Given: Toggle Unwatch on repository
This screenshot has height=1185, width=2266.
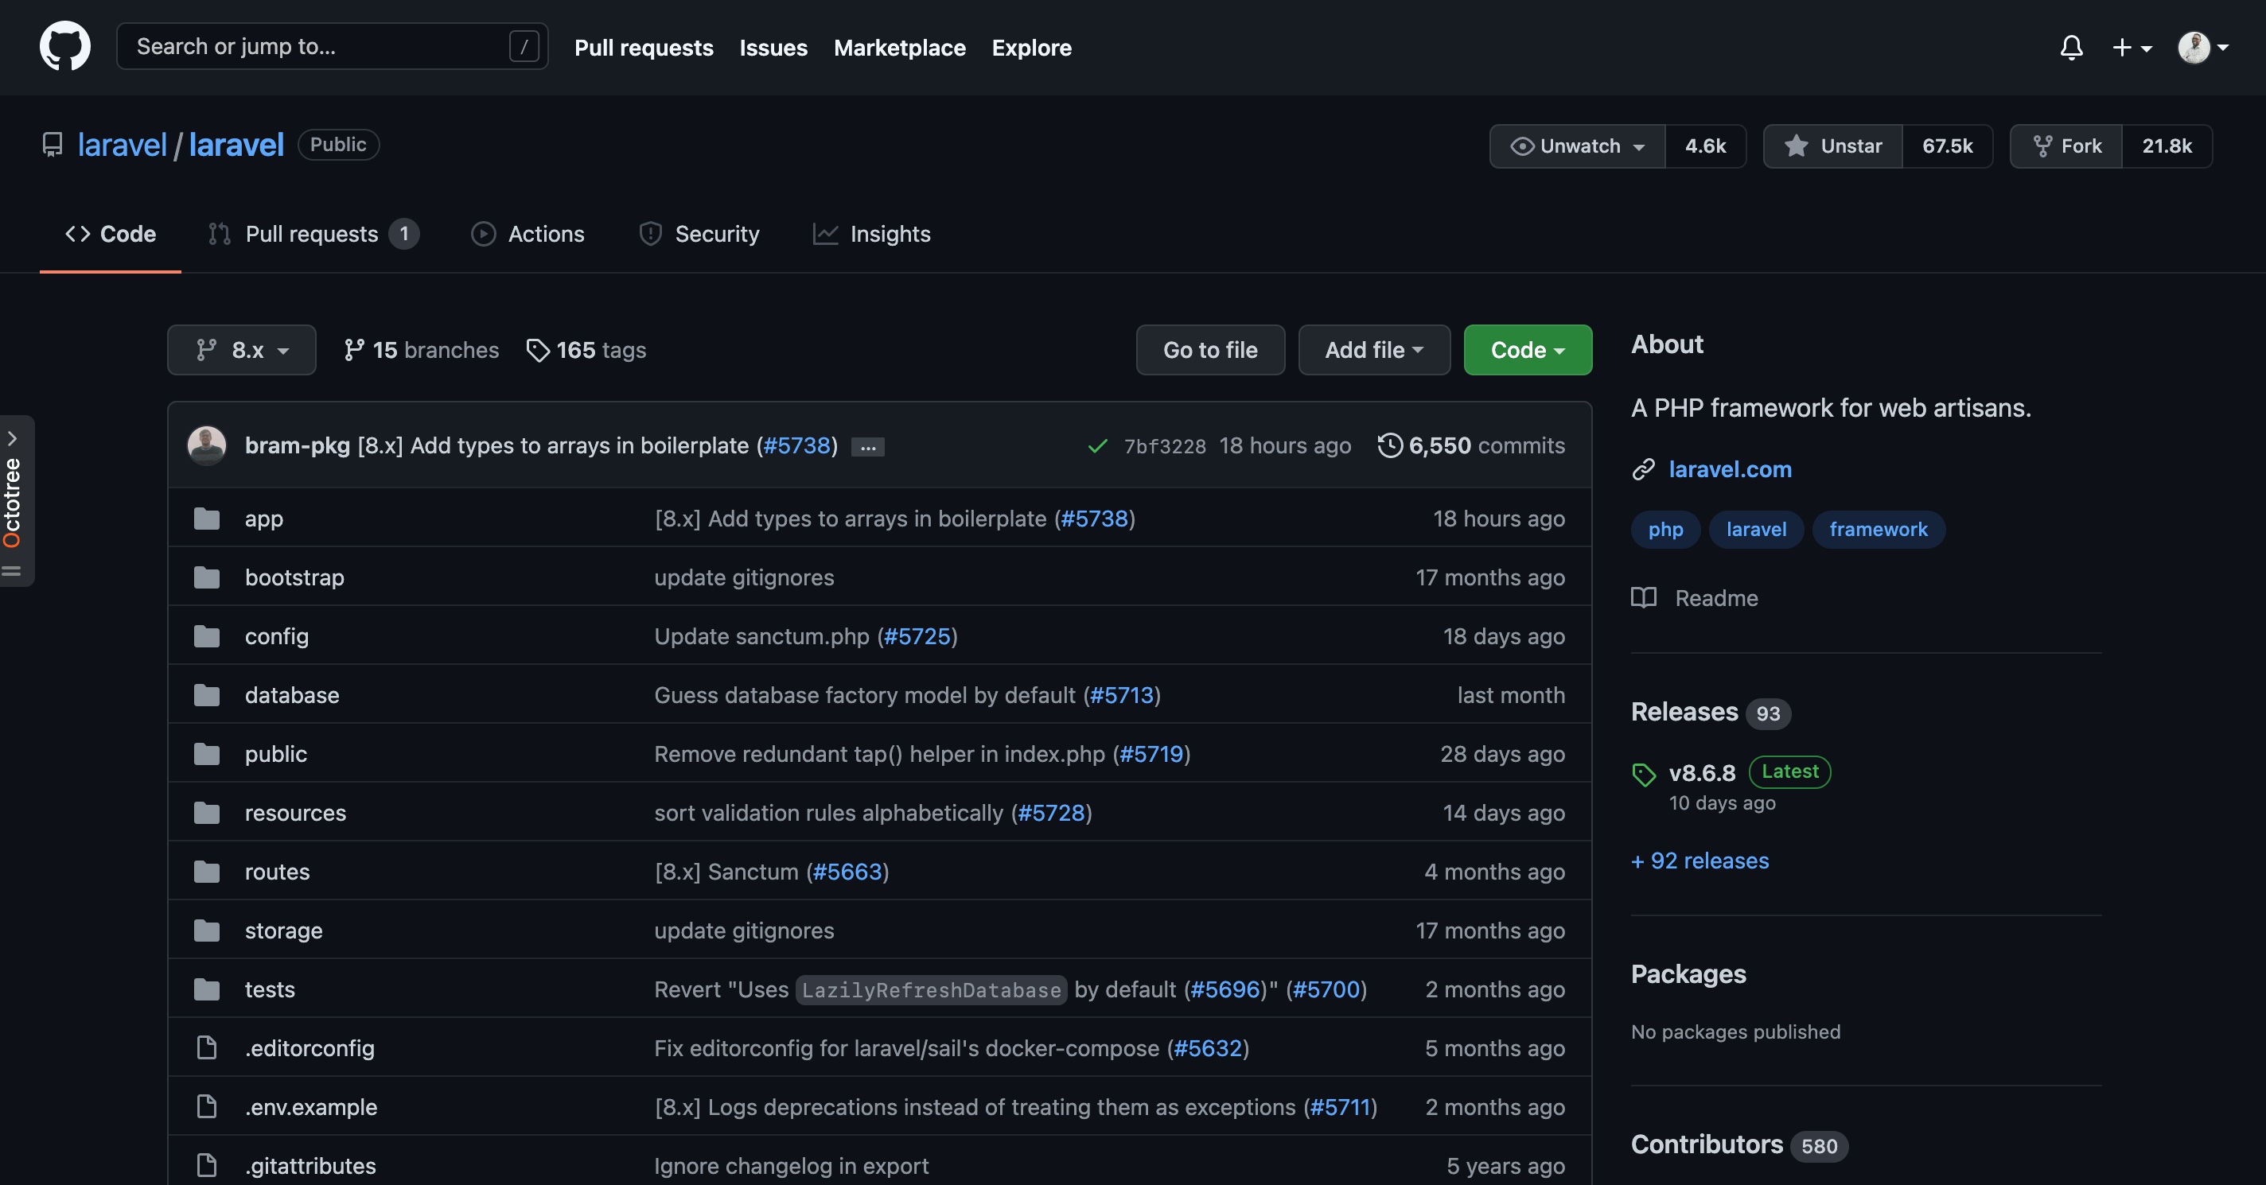Looking at the screenshot, I should pos(1577,146).
